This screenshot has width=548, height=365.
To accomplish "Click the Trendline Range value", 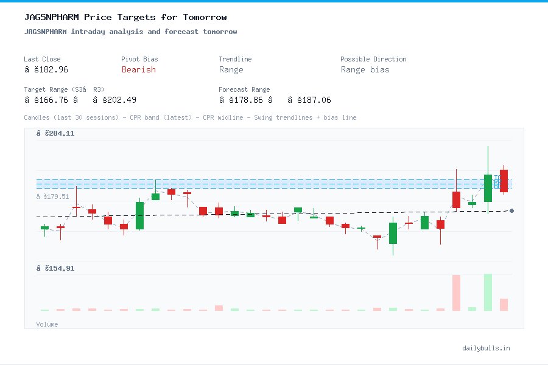I will [x=231, y=69].
